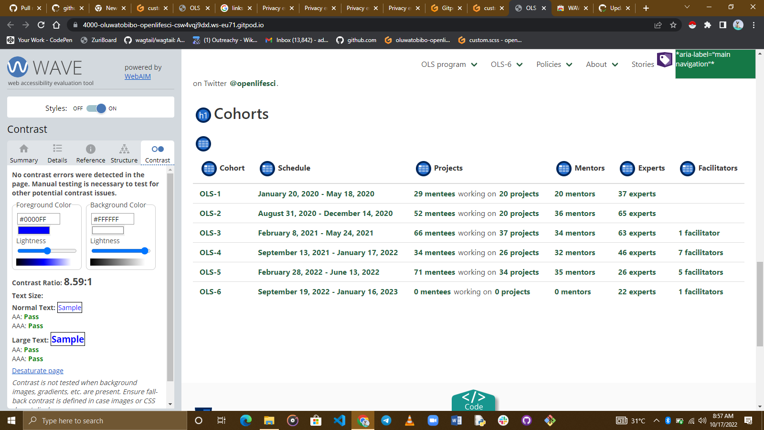Expand the OLS-6 navigation dropdown
This screenshot has height=430, width=764.
(520, 65)
